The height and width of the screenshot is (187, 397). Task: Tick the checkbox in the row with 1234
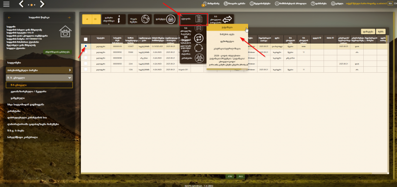coord(85,69)
